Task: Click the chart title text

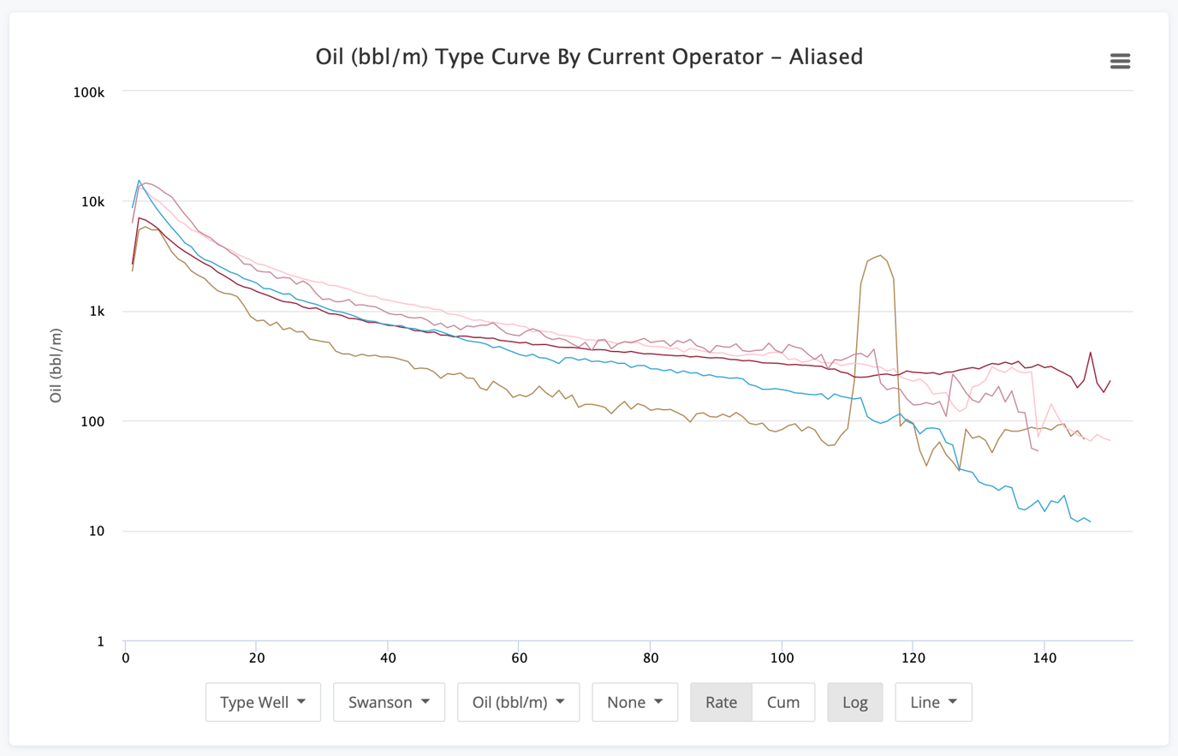Action: [589, 57]
